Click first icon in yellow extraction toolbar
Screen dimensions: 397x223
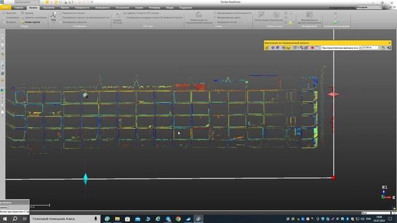pyautogui.click(x=267, y=48)
